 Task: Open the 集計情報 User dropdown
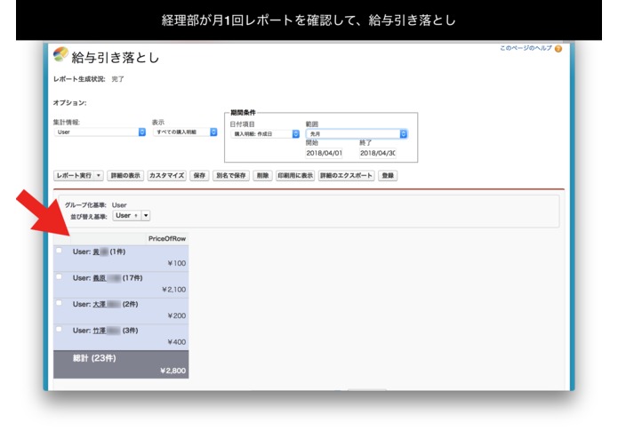coord(100,132)
